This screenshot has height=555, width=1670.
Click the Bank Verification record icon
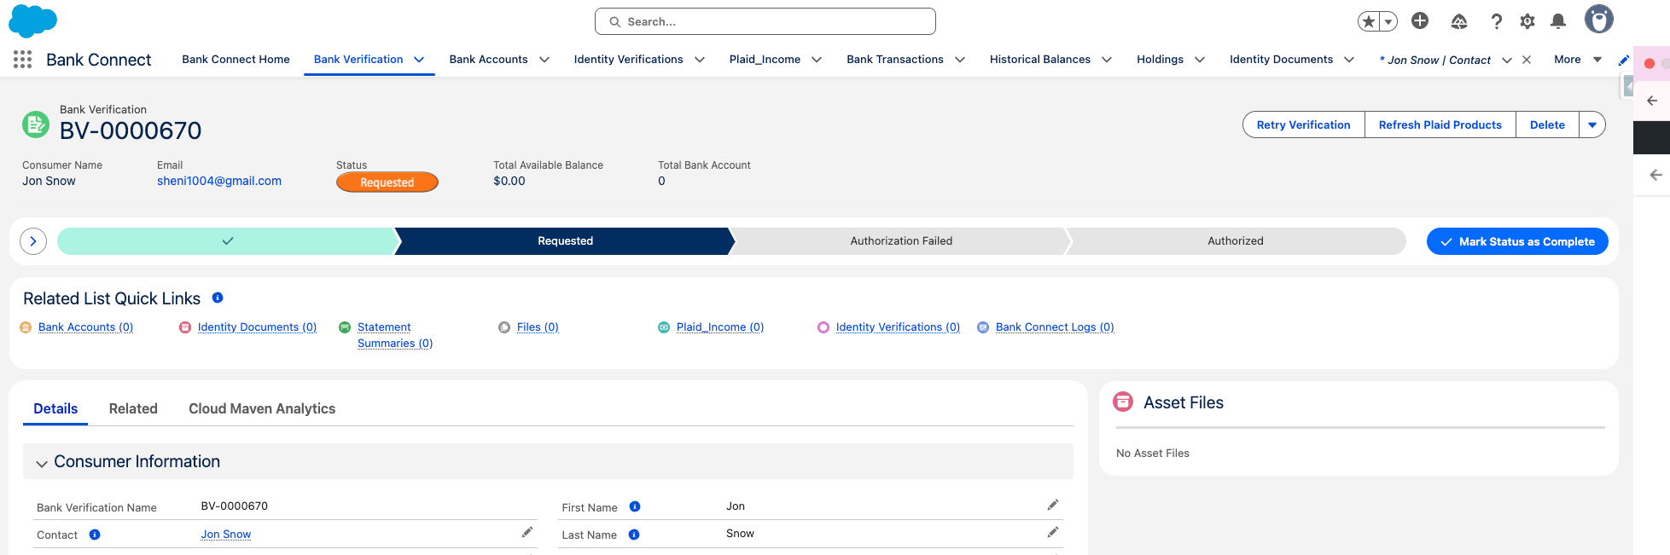(x=36, y=124)
